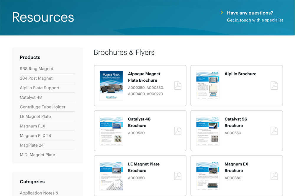295x196 pixels.
Task: Open PDF icon for Catalyst 48 Brochure
Action: point(178,131)
